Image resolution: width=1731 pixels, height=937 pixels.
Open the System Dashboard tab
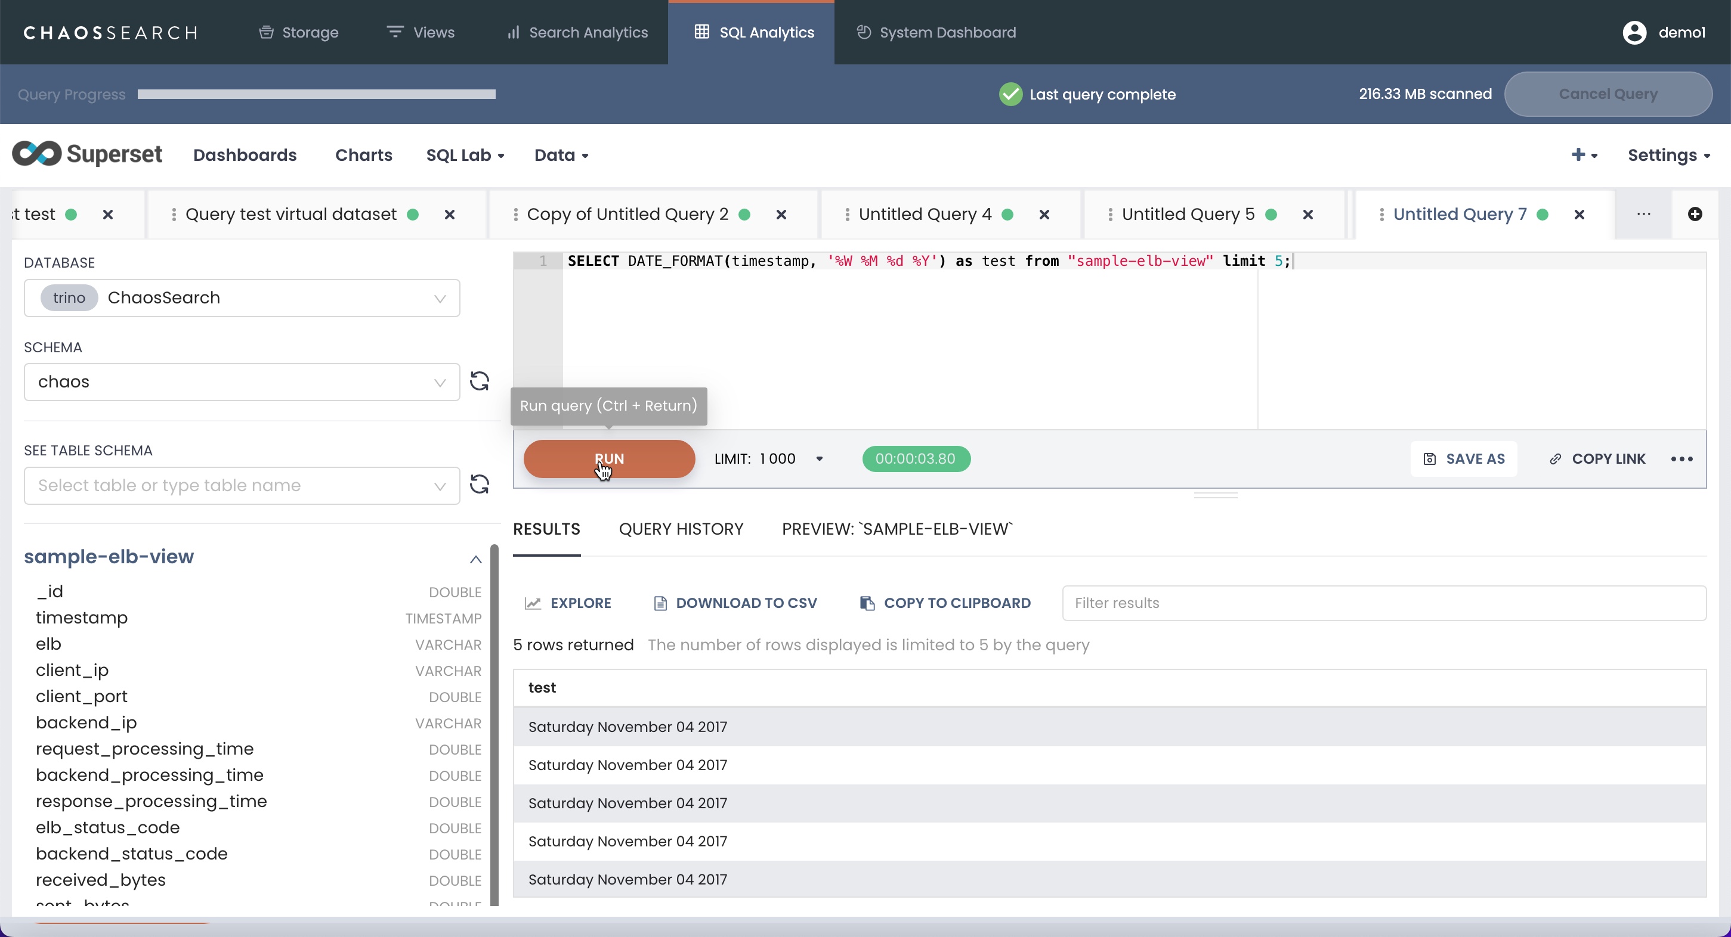935,32
